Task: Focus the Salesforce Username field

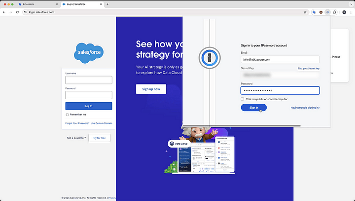Action: pyautogui.click(x=89, y=80)
